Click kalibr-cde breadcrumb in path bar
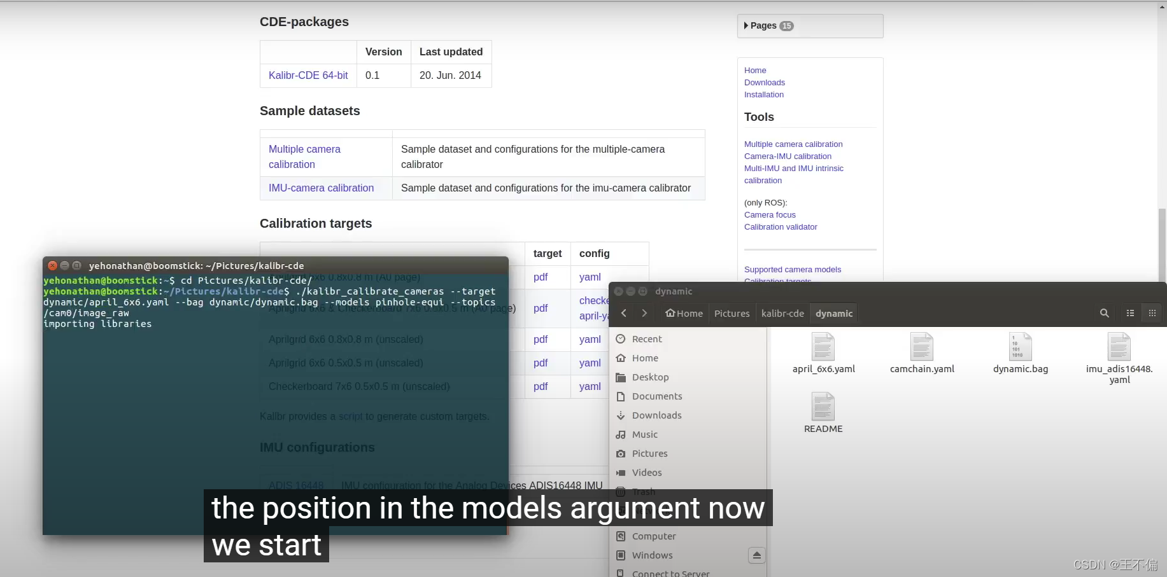This screenshot has width=1167, height=577. click(782, 313)
